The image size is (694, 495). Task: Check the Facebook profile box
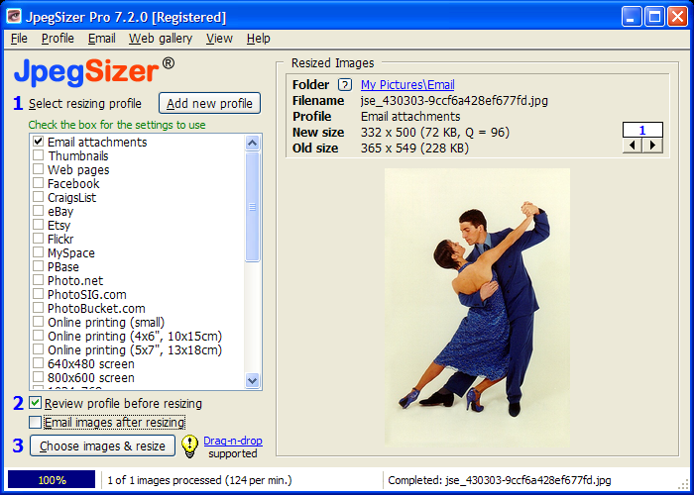click(x=38, y=183)
